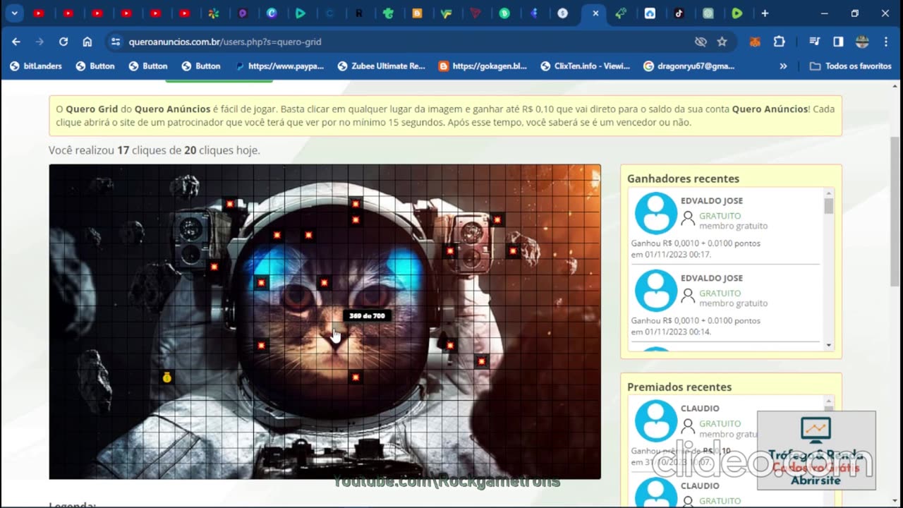
Task: Click first Claudio avatar in Premiados recentes
Action: coord(656,421)
